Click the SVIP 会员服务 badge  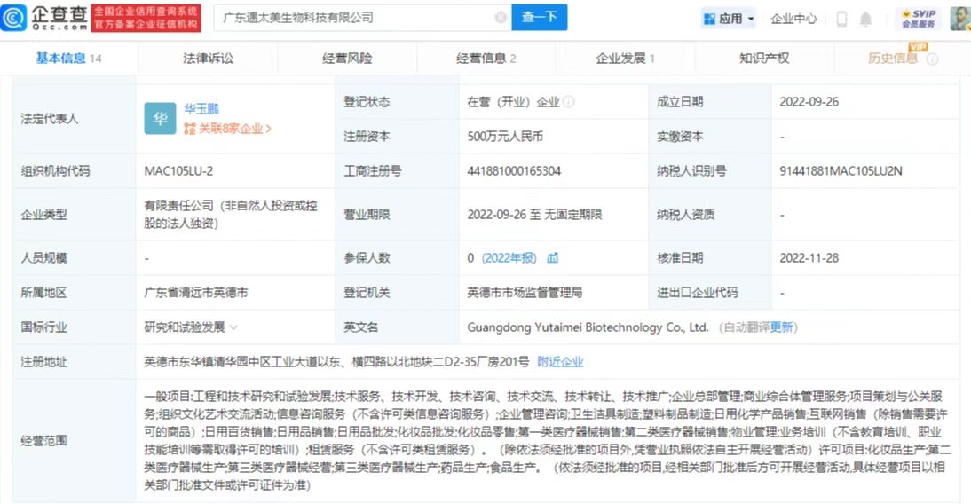918,18
